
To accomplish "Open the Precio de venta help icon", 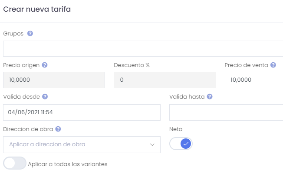I will (x=273, y=65).
